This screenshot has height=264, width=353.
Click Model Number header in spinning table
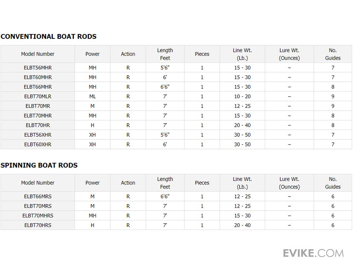[38, 183]
